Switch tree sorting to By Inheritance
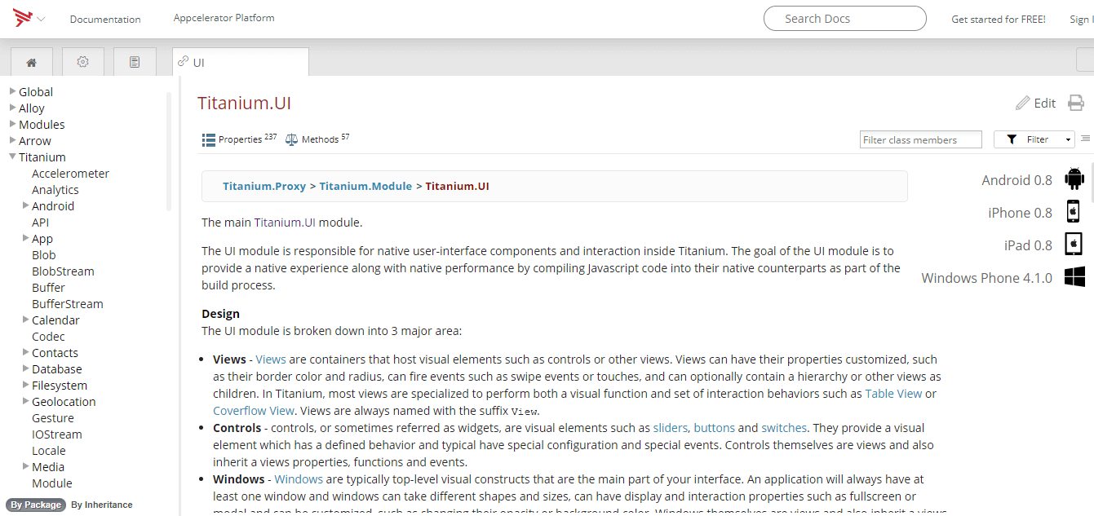Viewport: 1094px width, 516px height. click(101, 505)
